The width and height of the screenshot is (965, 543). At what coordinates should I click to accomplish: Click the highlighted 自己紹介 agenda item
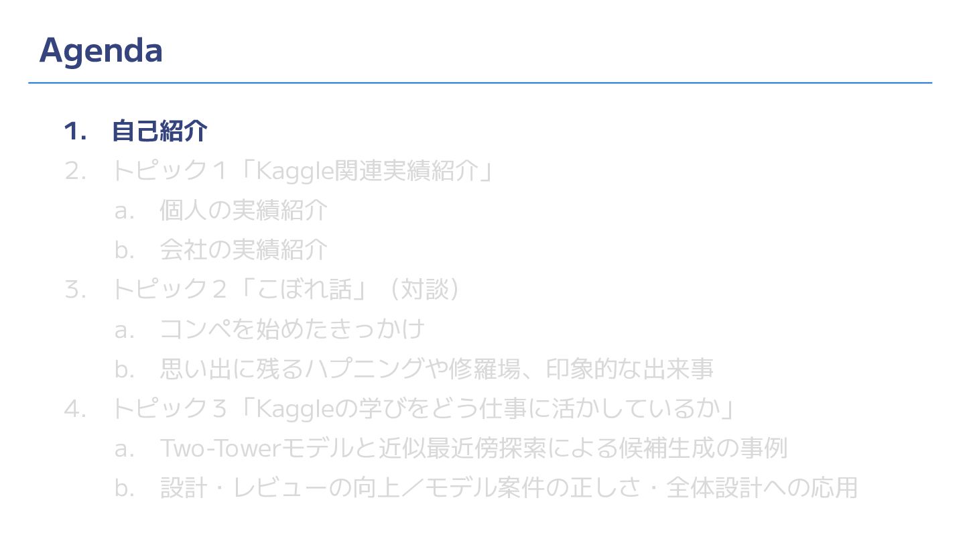pos(159,131)
